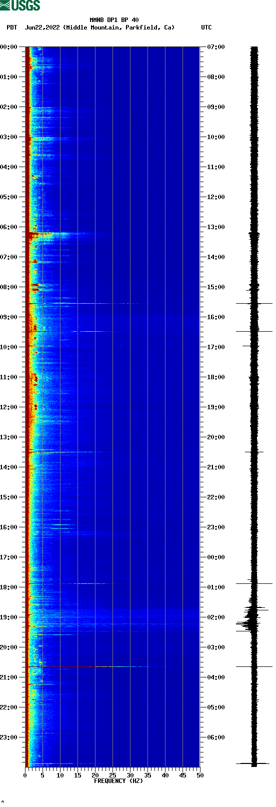Screen dimensions: 276x807
Task: Click the 20:00 UTC time label
Action: pos(216,437)
